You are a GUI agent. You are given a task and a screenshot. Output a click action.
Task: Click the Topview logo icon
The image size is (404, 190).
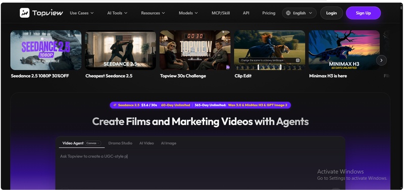point(24,13)
